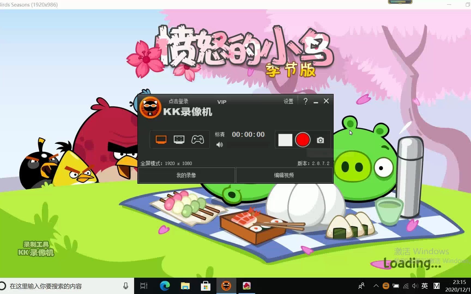The width and height of the screenshot is (471, 294).
Task: Open File Explorer from the taskbar
Action: pyautogui.click(x=185, y=286)
